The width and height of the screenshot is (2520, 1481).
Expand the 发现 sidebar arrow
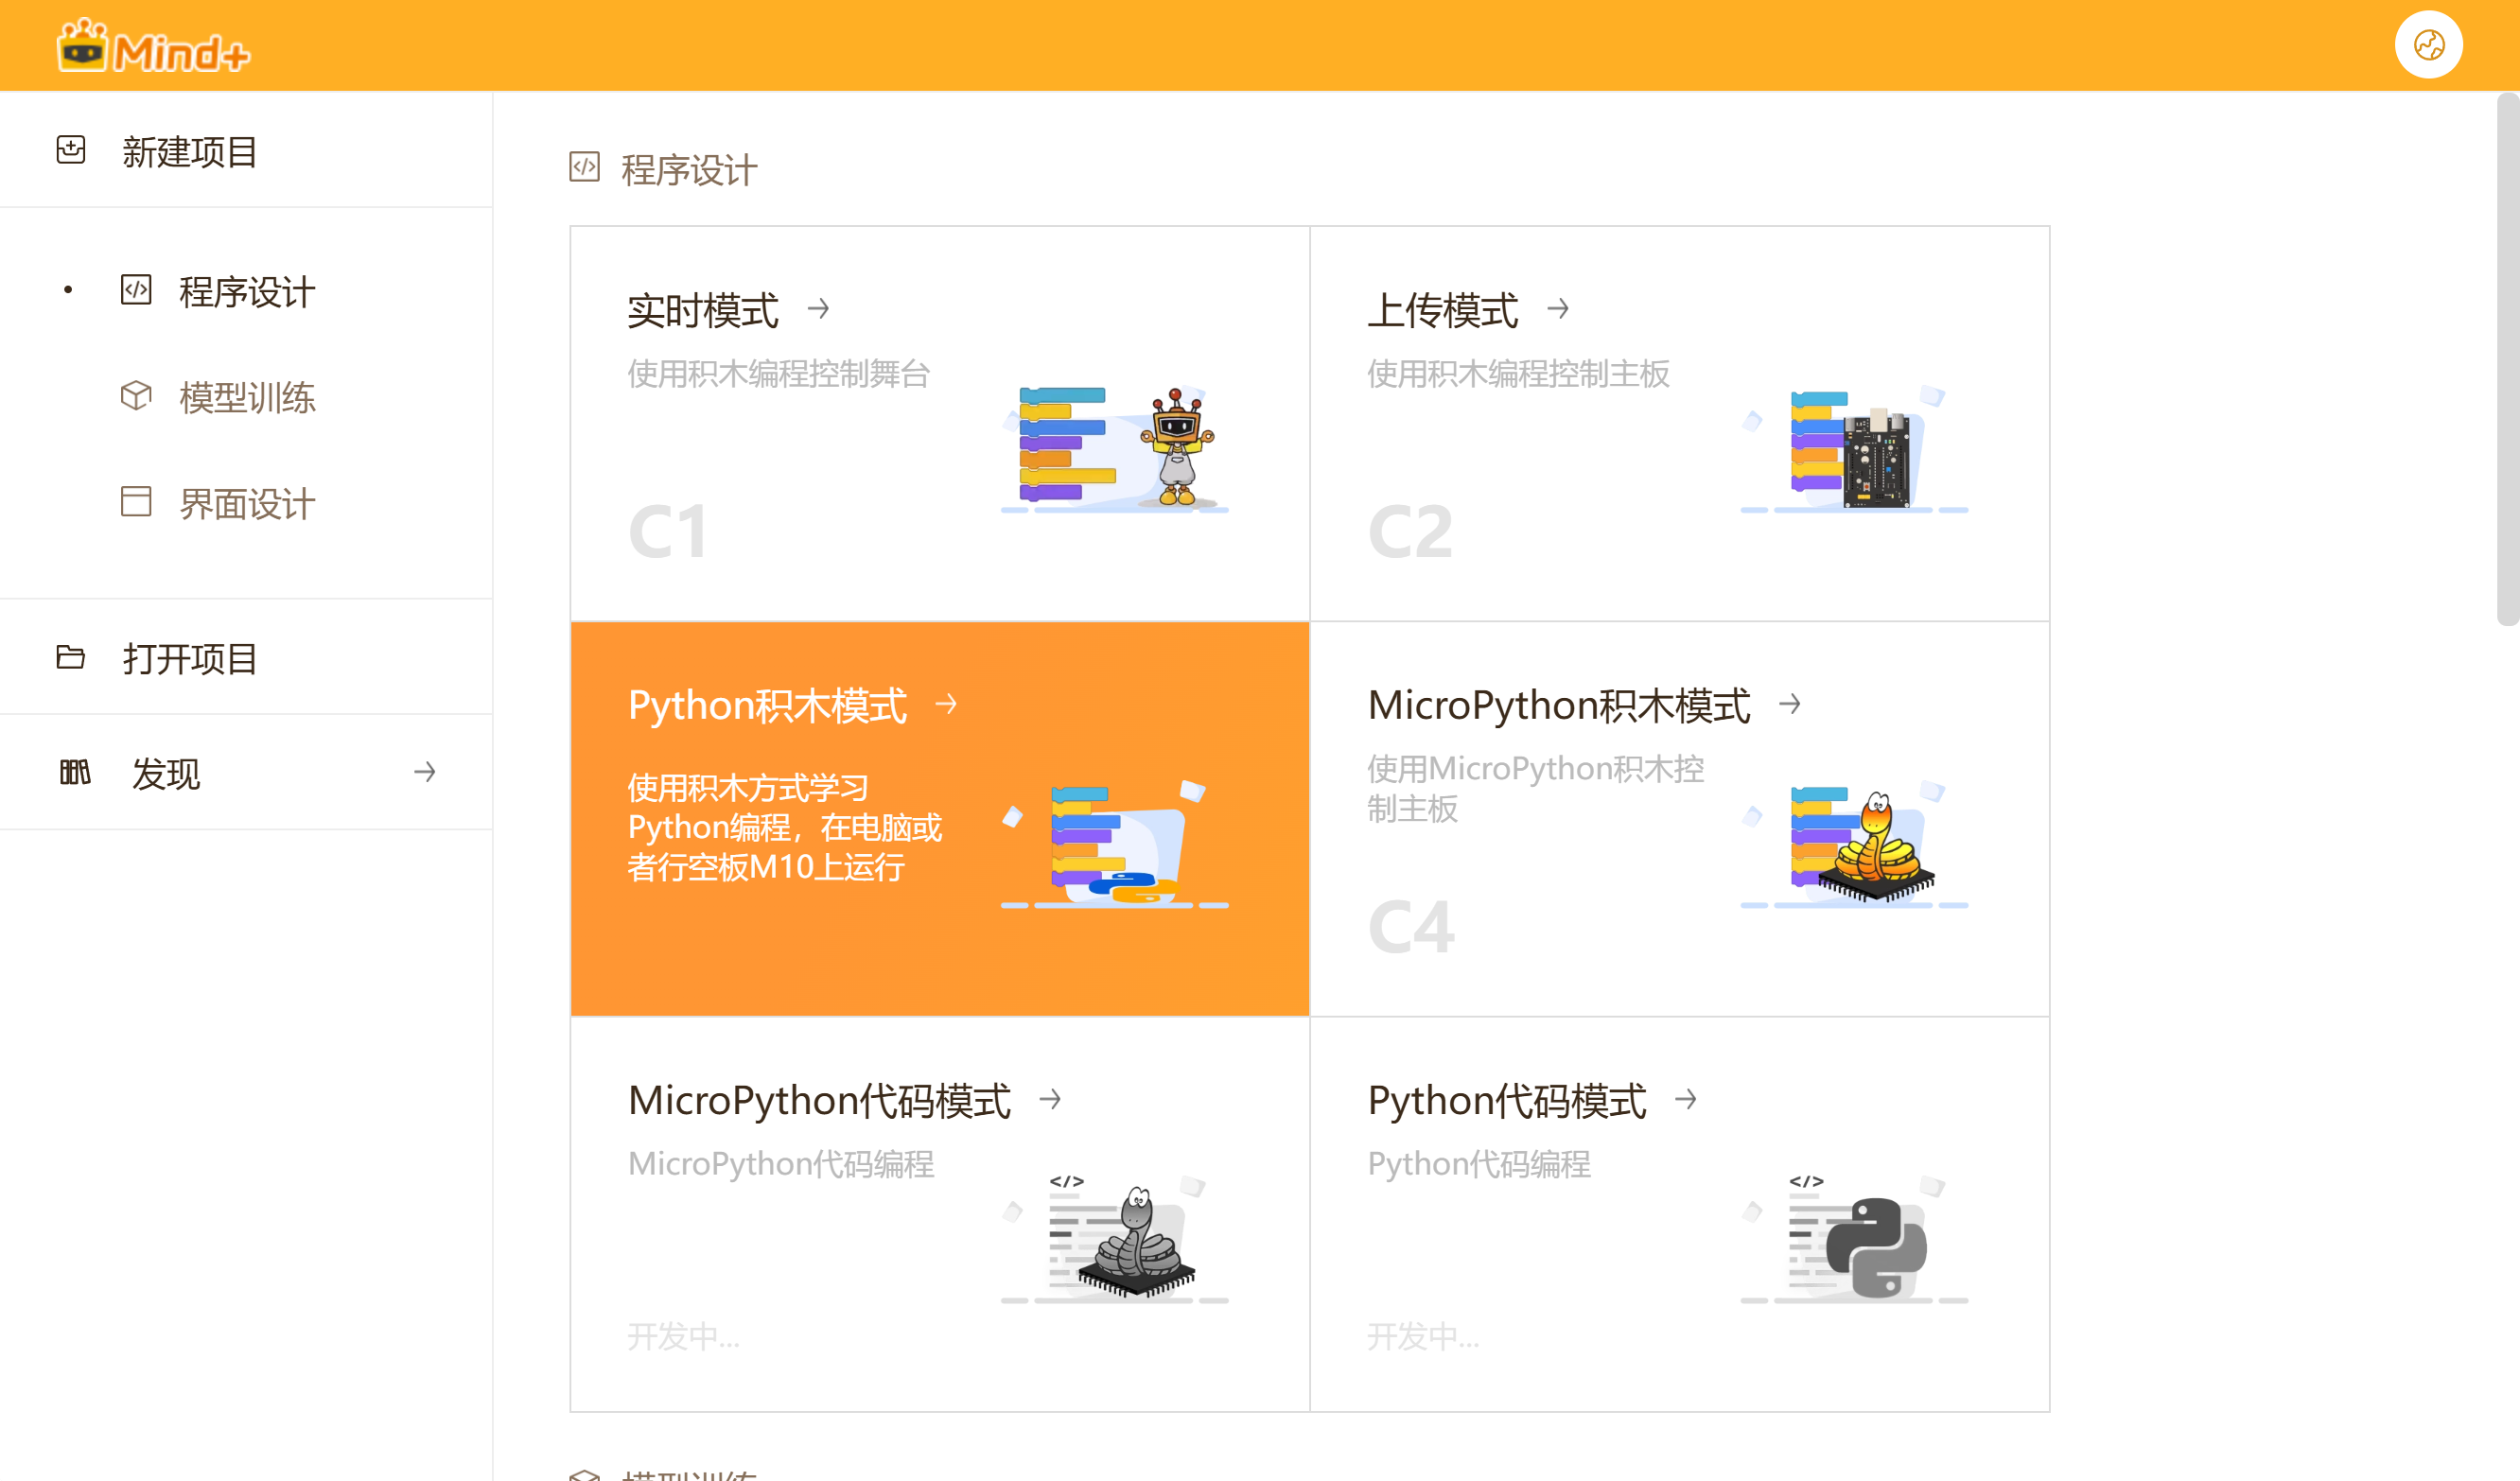pyautogui.click(x=426, y=772)
